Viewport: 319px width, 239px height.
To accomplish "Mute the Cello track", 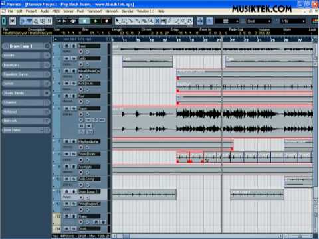I will point(66,58).
